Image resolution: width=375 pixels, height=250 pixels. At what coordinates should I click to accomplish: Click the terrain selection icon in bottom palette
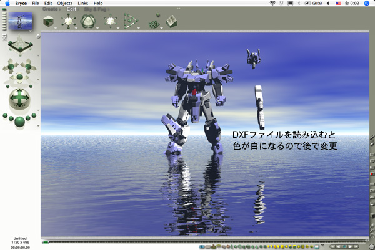[213, 246]
